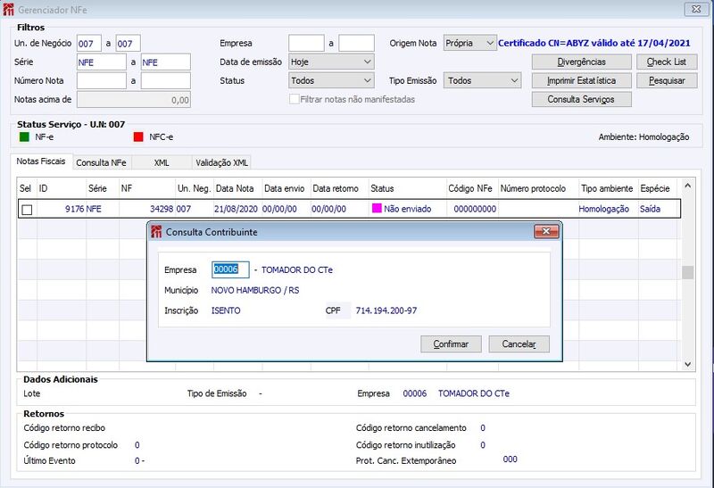Click the Divergências button
The image size is (714, 488).
click(582, 62)
